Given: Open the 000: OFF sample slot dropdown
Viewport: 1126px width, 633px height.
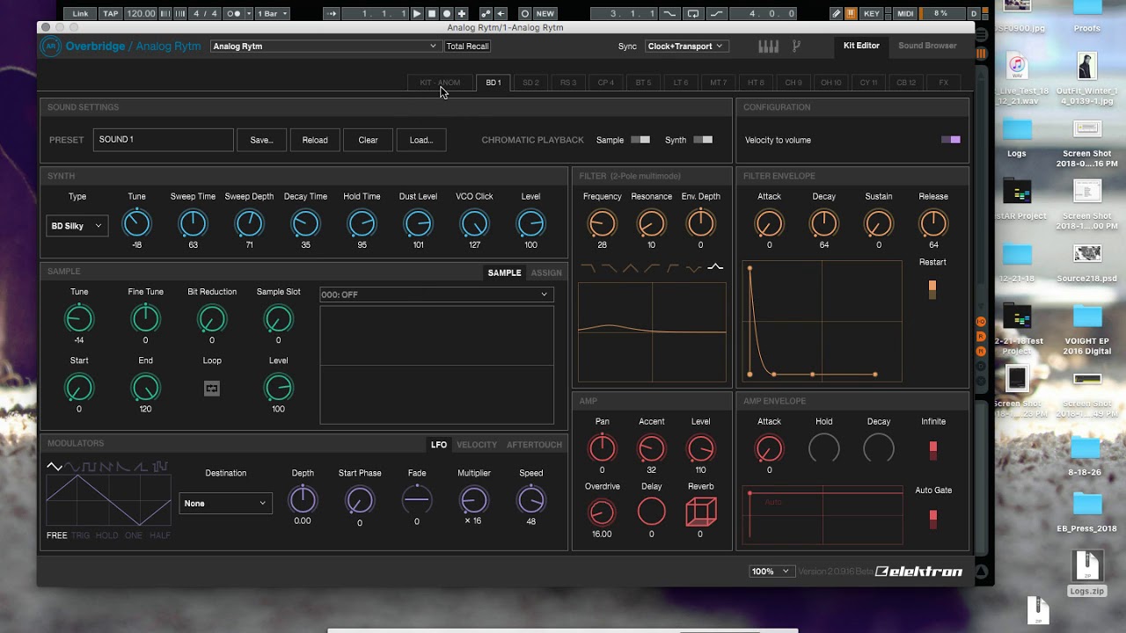Looking at the screenshot, I should point(436,295).
